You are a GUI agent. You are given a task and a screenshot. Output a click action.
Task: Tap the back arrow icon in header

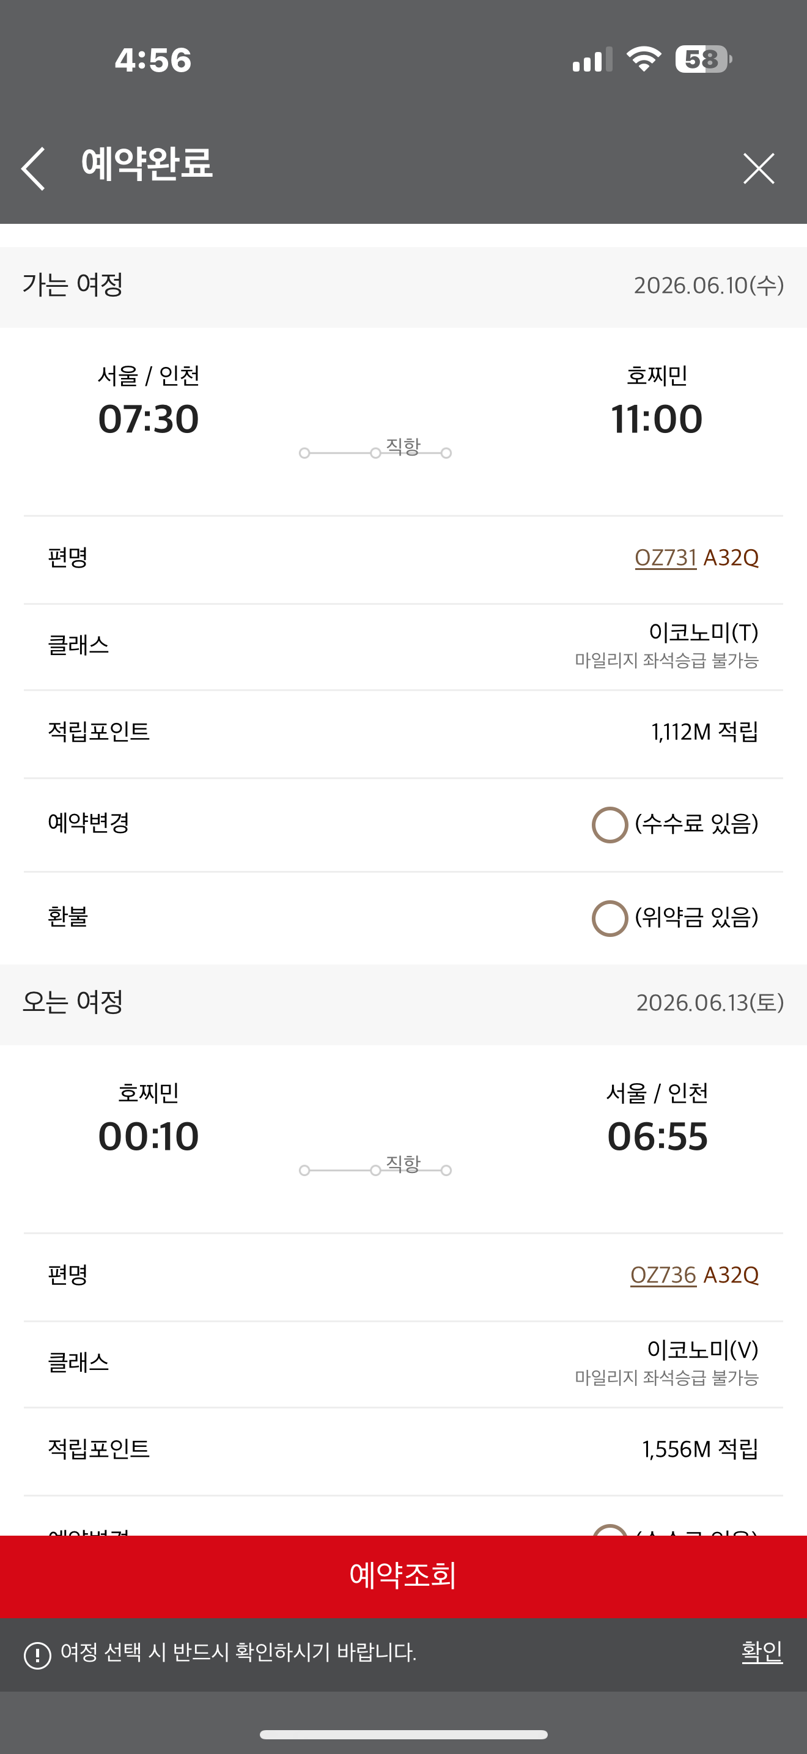pyautogui.click(x=34, y=168)
